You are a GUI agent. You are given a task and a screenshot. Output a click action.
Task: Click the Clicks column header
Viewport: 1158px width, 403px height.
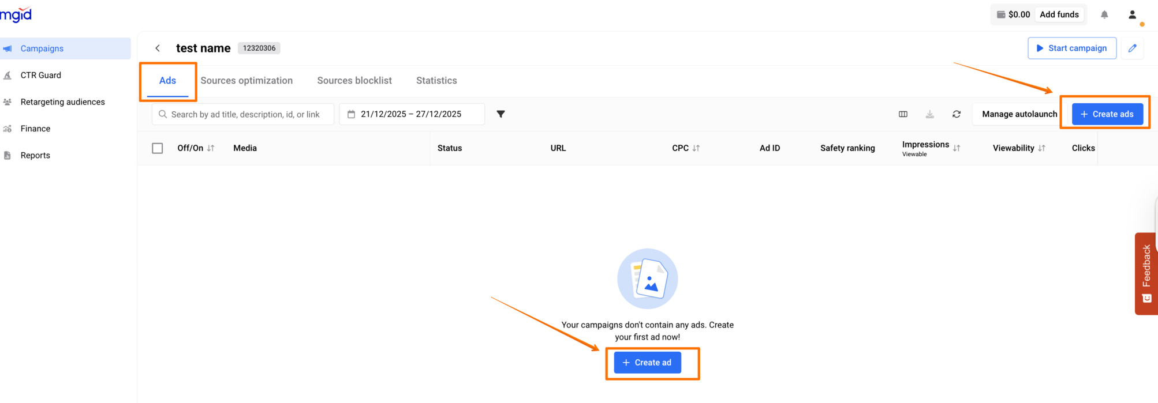point(1084,148)
